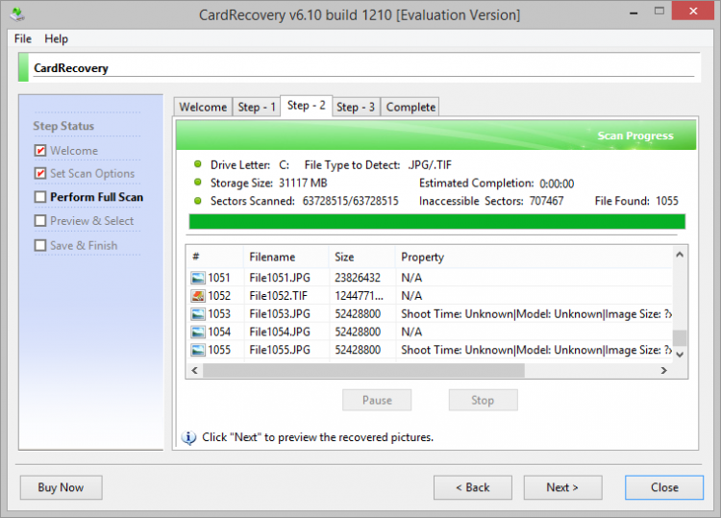Click size value 23826432
Viewport: 721px width, 518px height.
tap(358, 278)
